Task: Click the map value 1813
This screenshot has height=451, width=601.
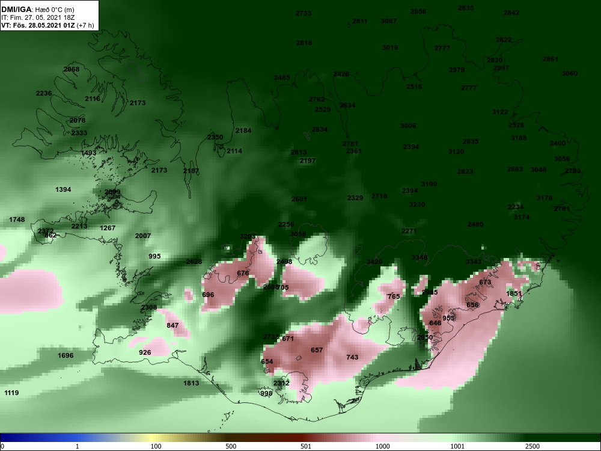Action: click(191, 383)
